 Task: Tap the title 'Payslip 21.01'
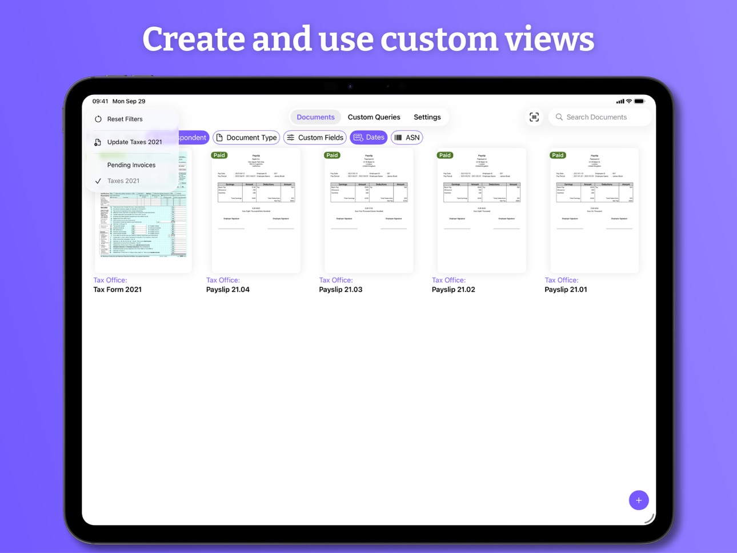pos(566,290)
